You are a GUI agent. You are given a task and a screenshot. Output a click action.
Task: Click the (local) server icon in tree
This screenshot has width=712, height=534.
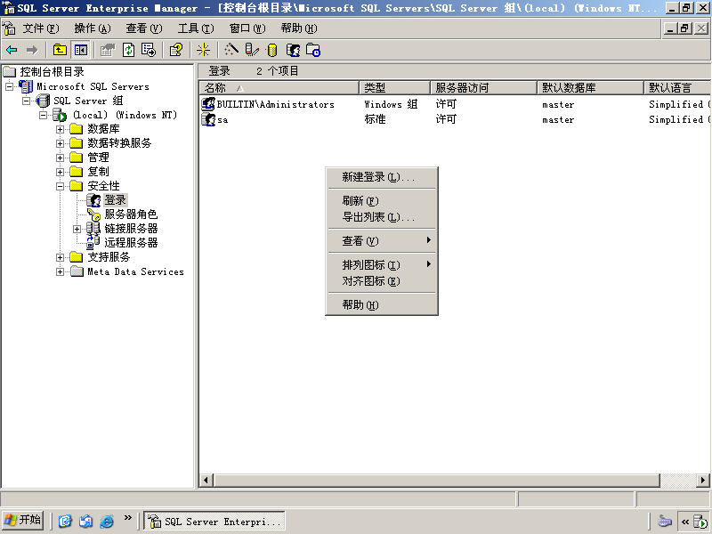click(x=60, y=115)
